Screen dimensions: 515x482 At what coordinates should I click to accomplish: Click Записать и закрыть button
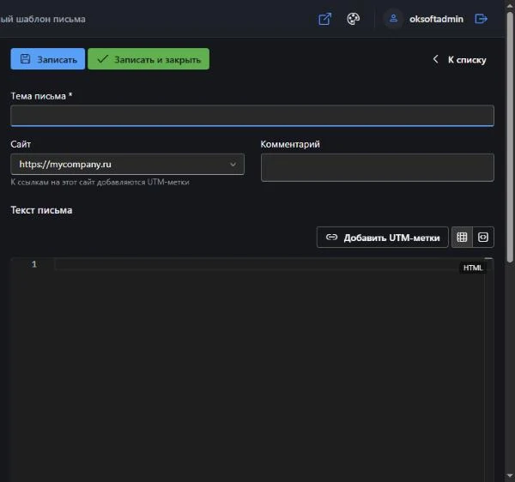pos(148,59)
